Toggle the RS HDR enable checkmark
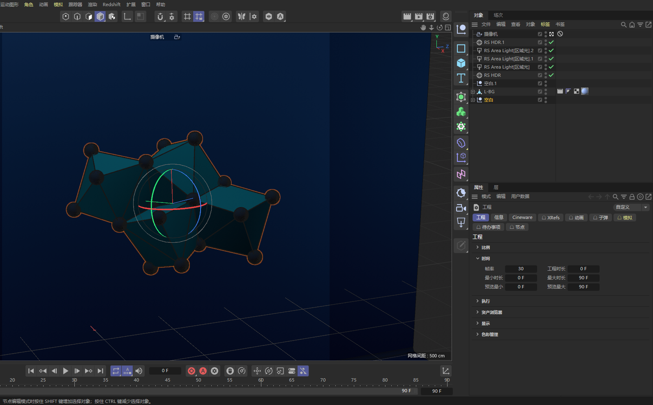 551,75
